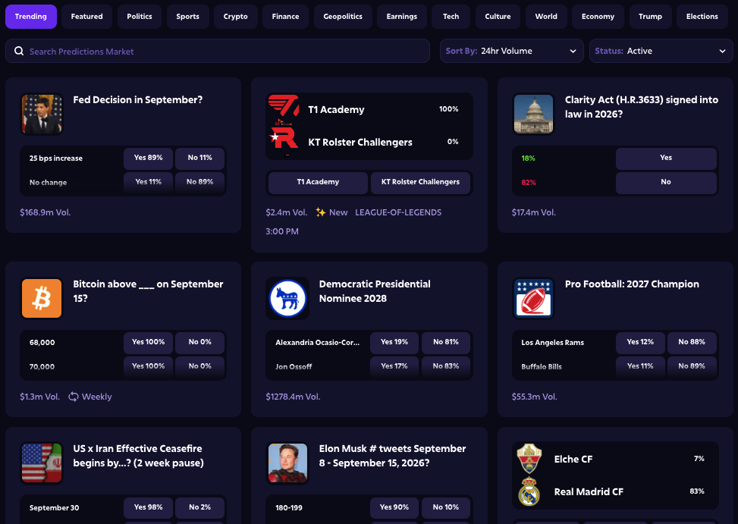This screenshot has height=524, width=738.
Task: Choose No 2% for September 30
Action: (200, 507)
